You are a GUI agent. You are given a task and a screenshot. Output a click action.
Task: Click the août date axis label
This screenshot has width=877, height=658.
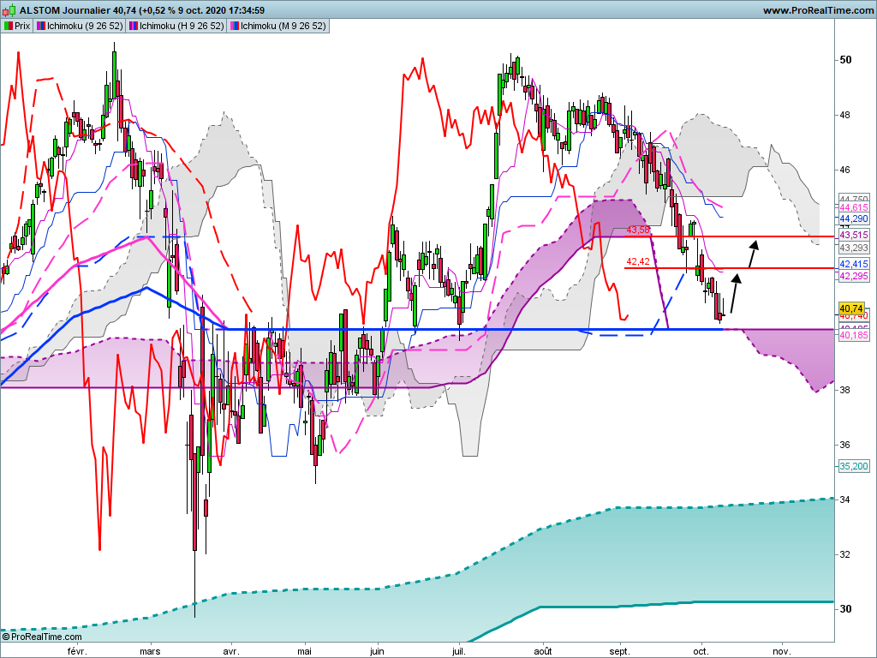[542, 651]
